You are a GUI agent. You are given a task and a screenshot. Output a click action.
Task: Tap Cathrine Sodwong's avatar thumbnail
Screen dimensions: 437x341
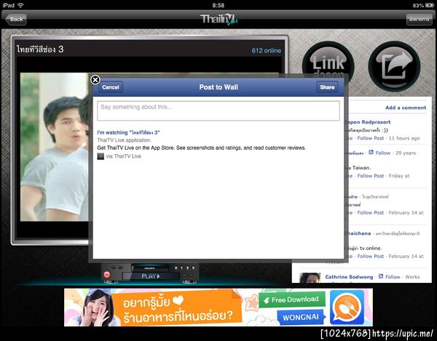click(310, 278)
